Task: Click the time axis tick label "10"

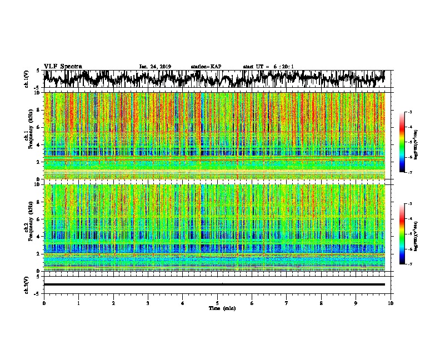Action: click(391, 303)
